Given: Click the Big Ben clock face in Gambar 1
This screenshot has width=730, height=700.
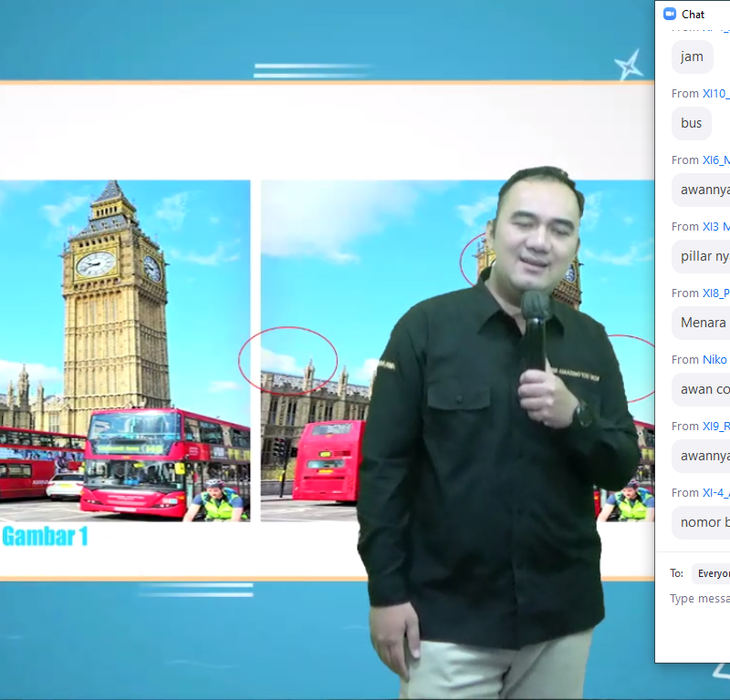Looking at the screenshot, I should click(95, 263).
